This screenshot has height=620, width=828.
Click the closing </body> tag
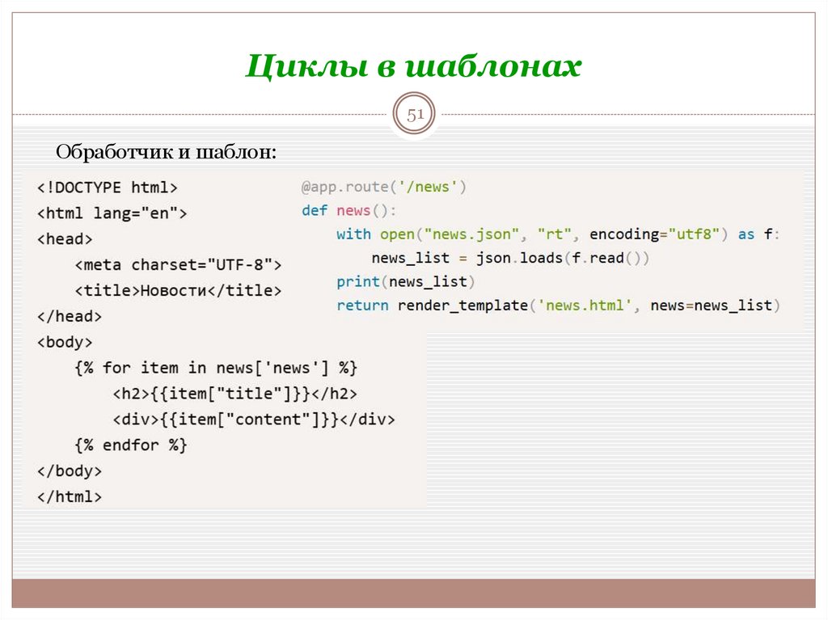click(x=69, y=470)
